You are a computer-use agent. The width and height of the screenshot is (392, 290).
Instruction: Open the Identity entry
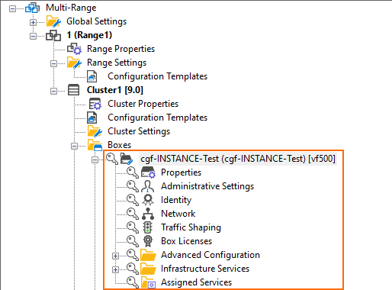(x=176, y=200)
